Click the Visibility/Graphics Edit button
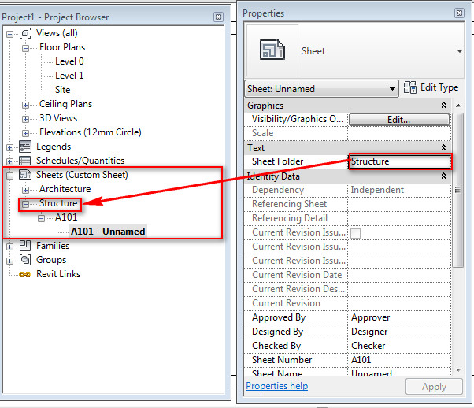This screenshot has width=474, height=408. click(x=399, y=120)
